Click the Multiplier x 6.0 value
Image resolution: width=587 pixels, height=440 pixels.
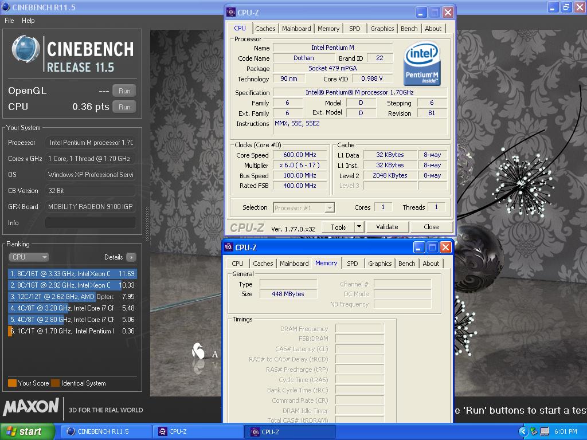click(300, 165)
